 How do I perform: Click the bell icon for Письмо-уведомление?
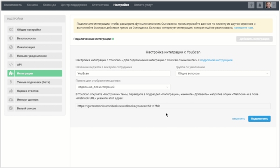pyautogui.click(x=11, y=56)
